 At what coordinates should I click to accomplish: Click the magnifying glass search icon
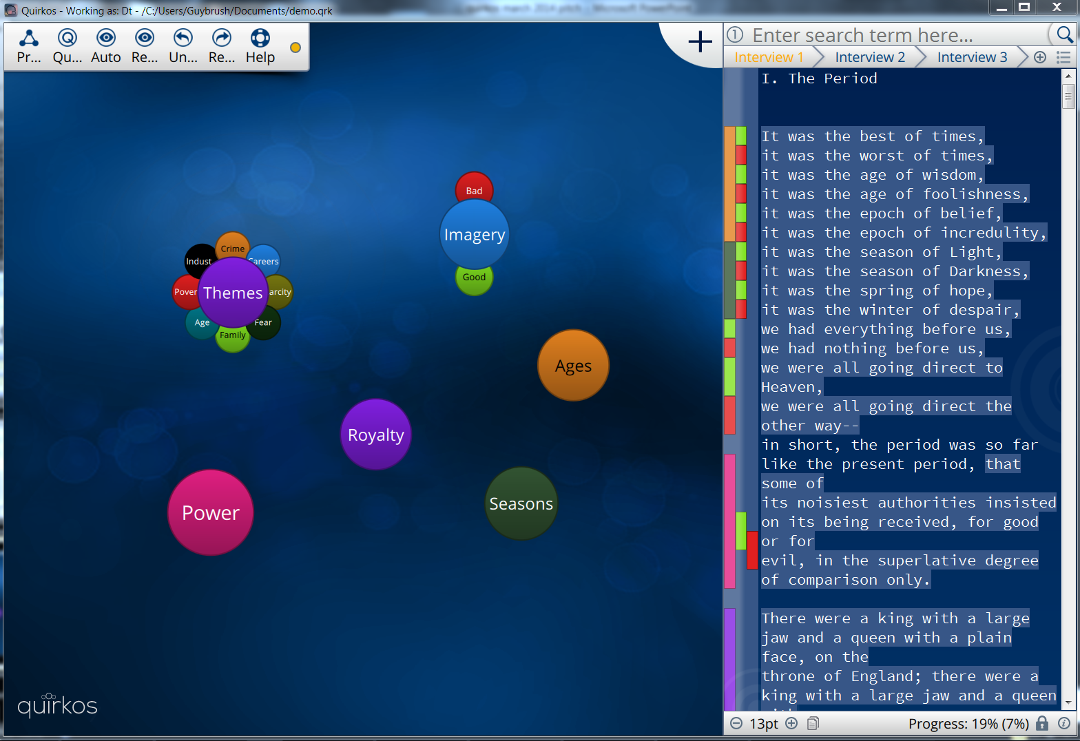click(x=1064, y=34)
